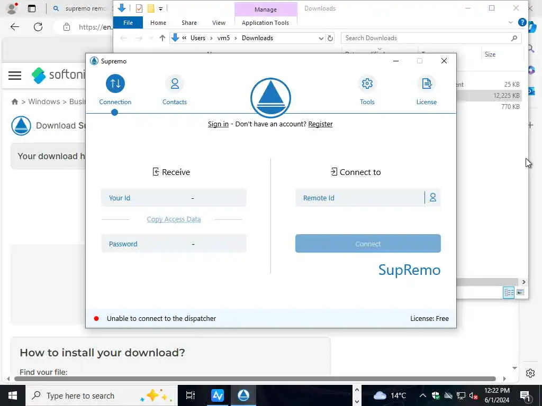Click the taskbar clock showing 12:22 PM
Screen dimensions: 542x406
(496, 395)
